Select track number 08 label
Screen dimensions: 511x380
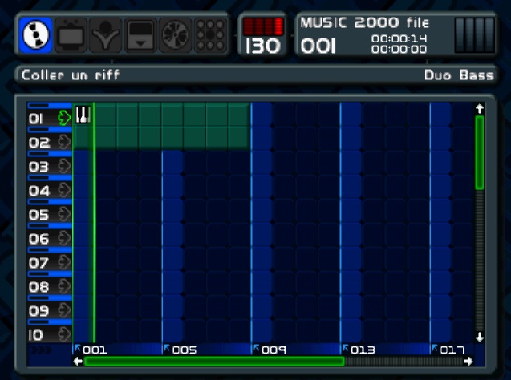tap(39, 287)
